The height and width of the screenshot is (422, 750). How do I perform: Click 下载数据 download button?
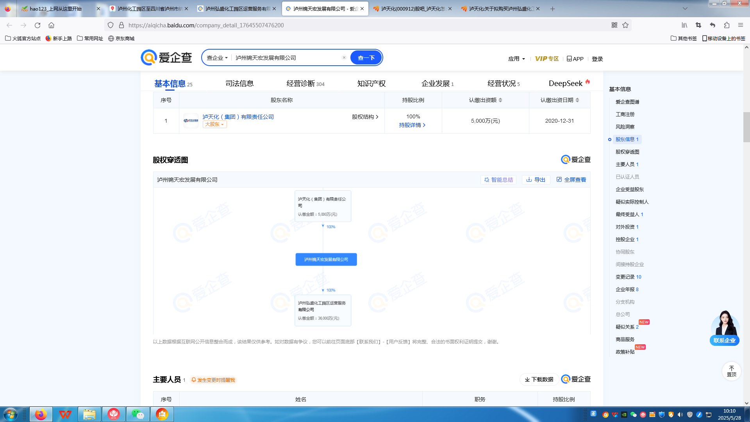[539, 379]
